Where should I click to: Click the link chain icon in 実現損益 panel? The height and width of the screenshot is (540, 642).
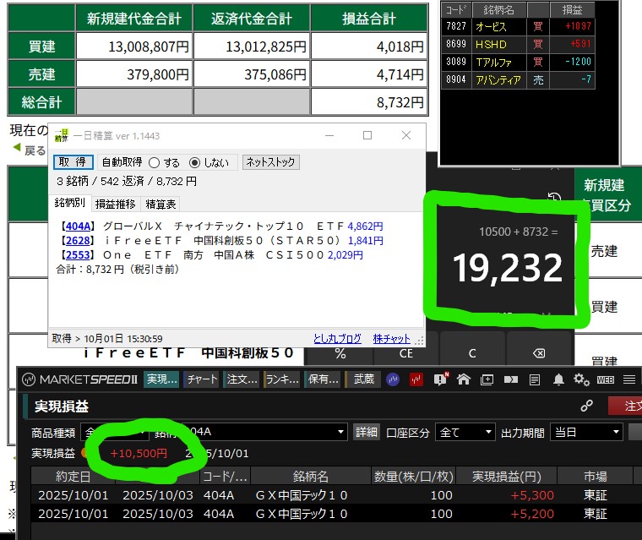[x=586, y=406]
